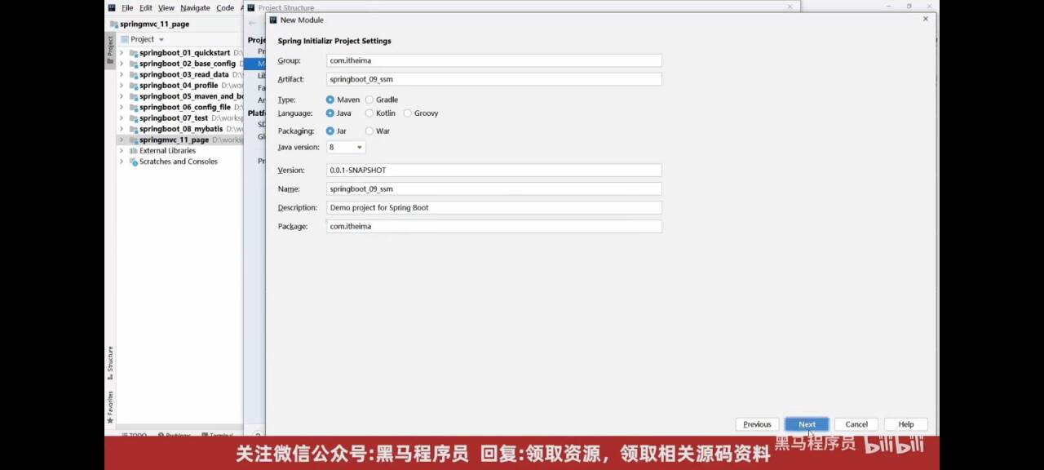
Task: Expand the springboot_04_profile node
Action: (122, 86)
